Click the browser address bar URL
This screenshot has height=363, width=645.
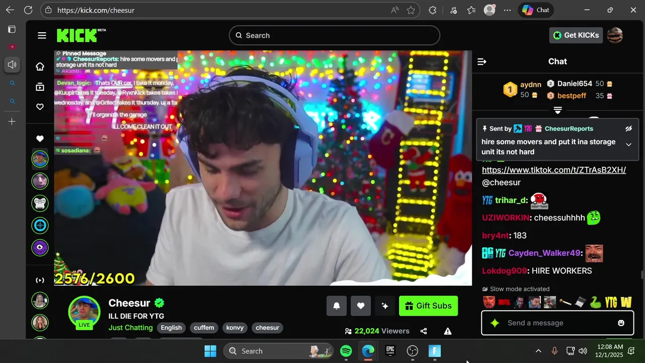coord(96,10)
